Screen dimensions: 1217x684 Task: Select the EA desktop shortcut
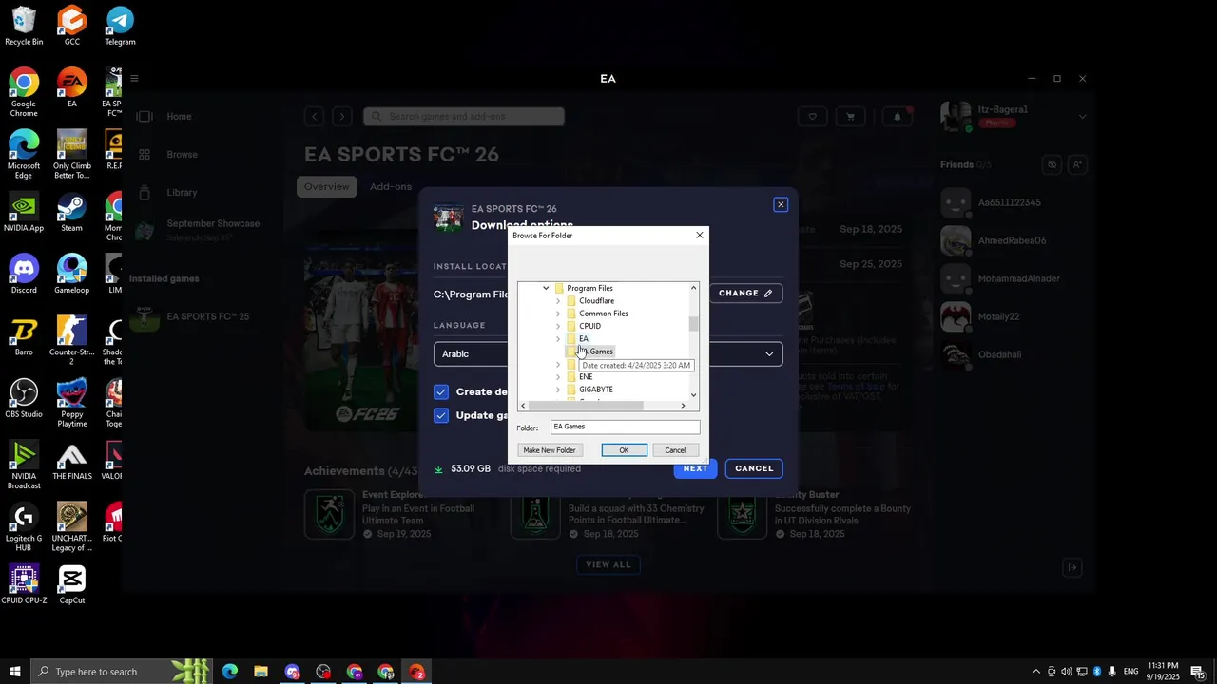[72, 88]
